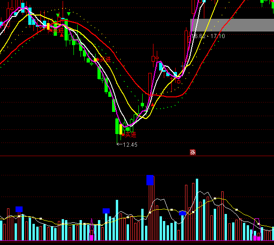Click the red 涨 badge icon
Image resolution: width=274 pixels, height=245 pixels.
(x=193, y=152)
